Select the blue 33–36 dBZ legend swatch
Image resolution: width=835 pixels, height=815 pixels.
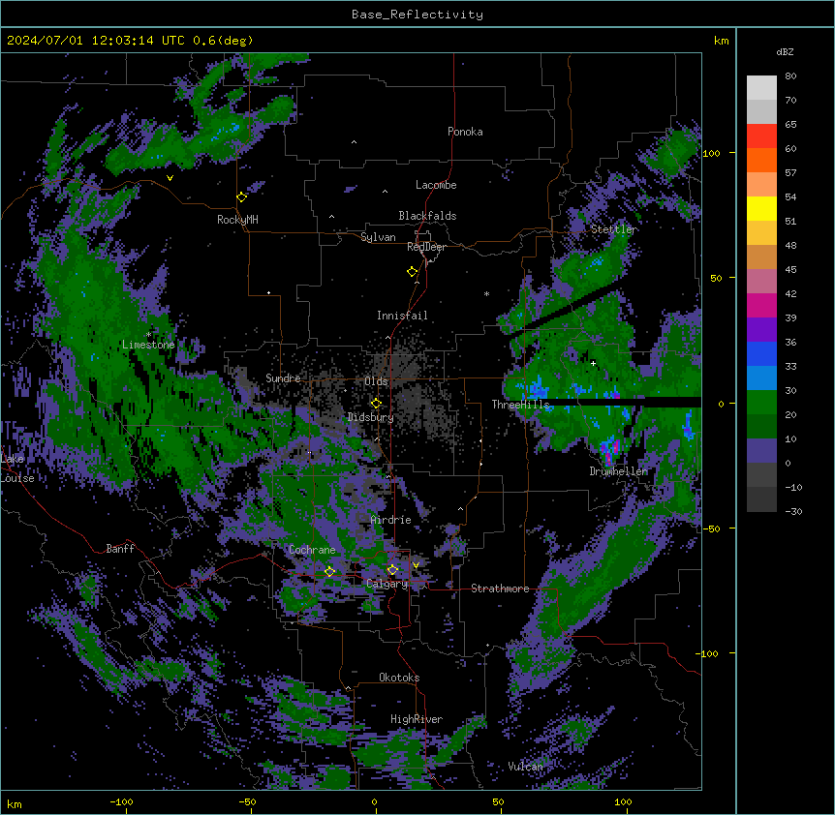point(761,354)
